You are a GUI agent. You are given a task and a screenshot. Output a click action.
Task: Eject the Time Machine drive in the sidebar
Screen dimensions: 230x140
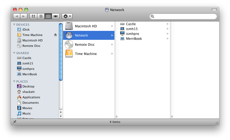point(55,35)
